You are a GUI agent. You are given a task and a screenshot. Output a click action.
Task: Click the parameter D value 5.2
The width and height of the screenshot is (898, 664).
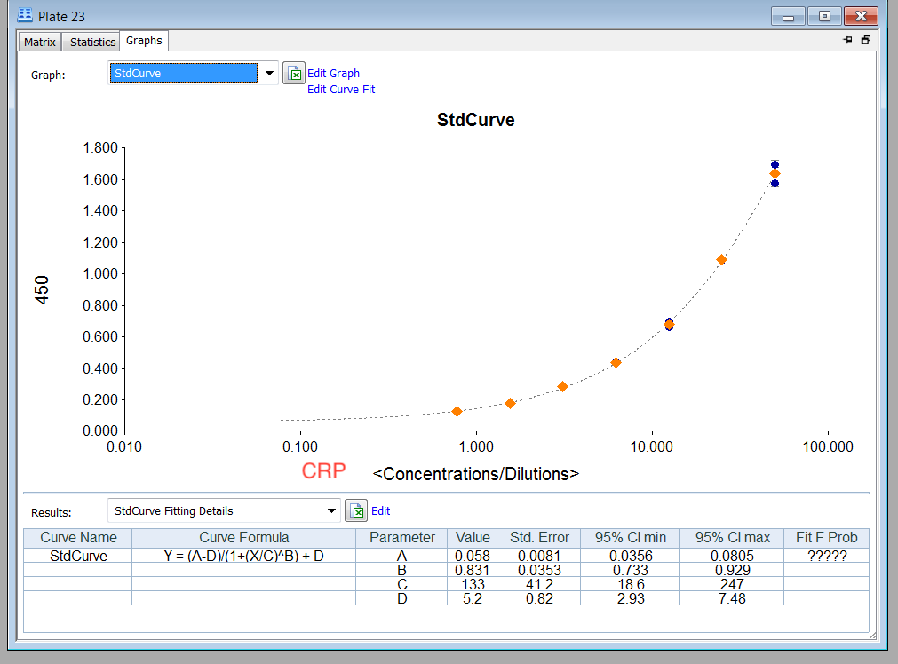click(x=473, y=598)
